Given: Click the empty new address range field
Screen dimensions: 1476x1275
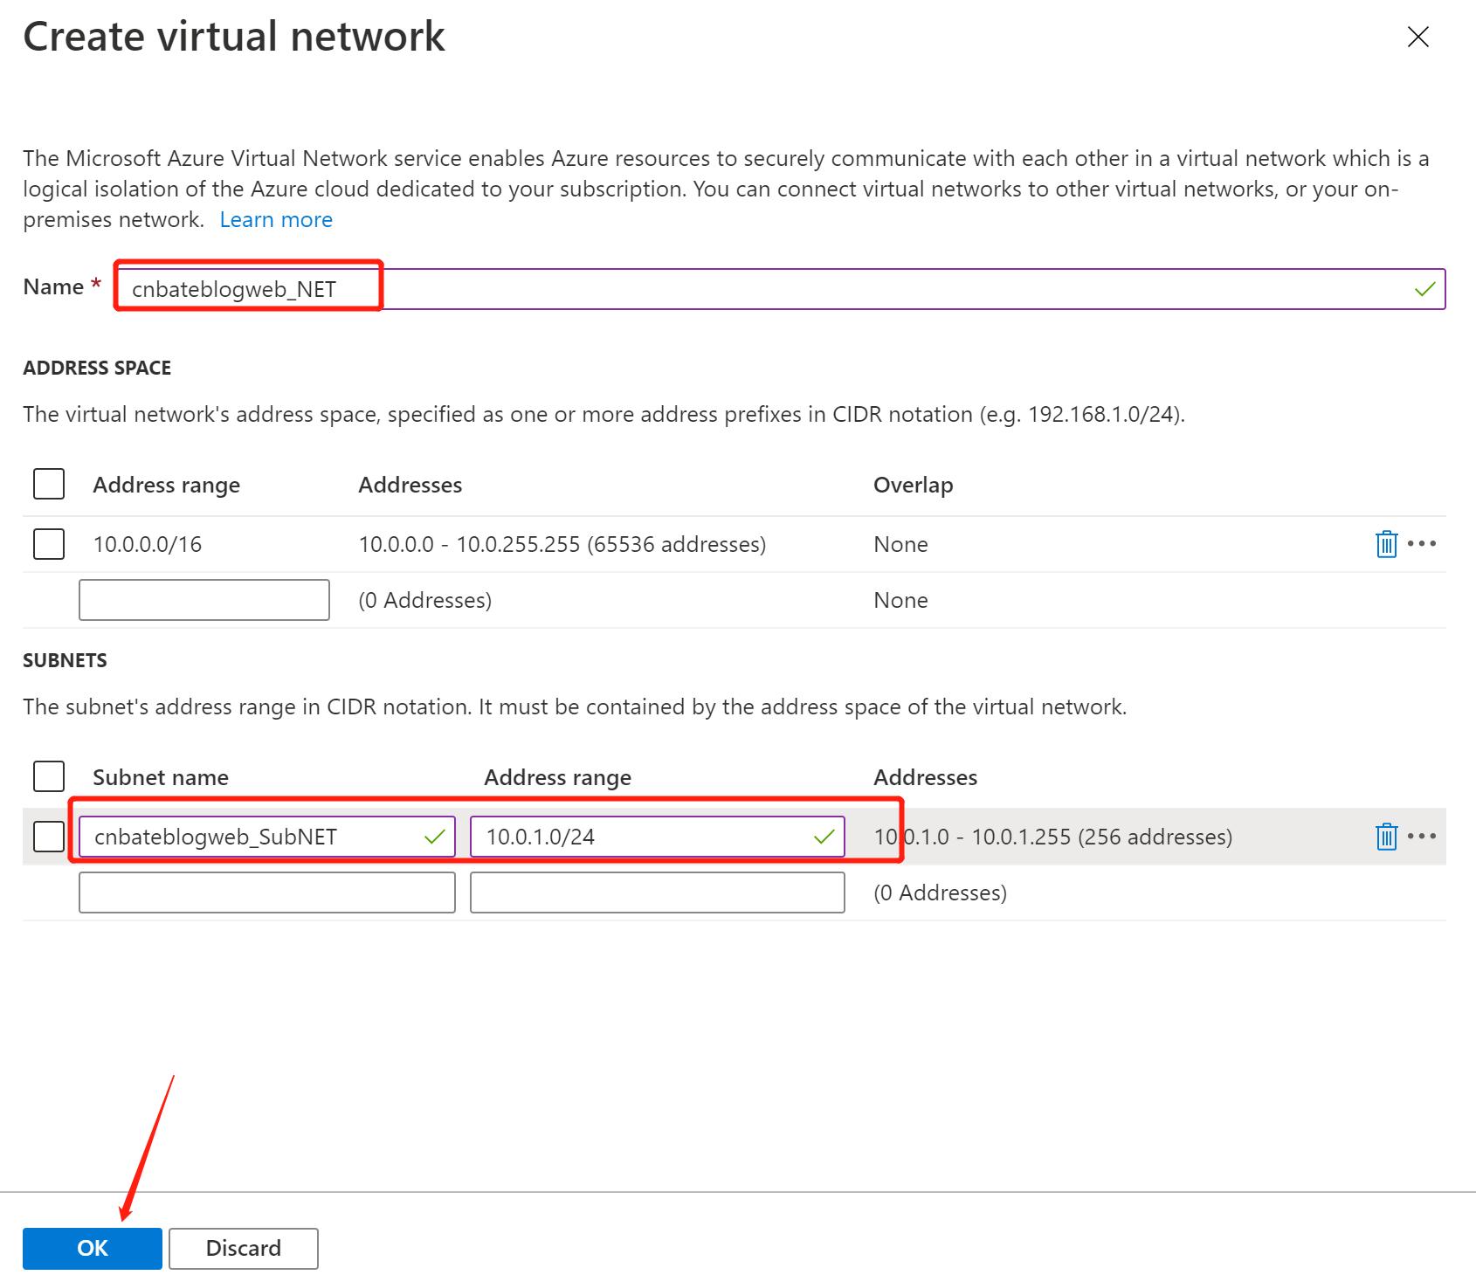Looking at the screenshot, I should [x=203, y=600].
